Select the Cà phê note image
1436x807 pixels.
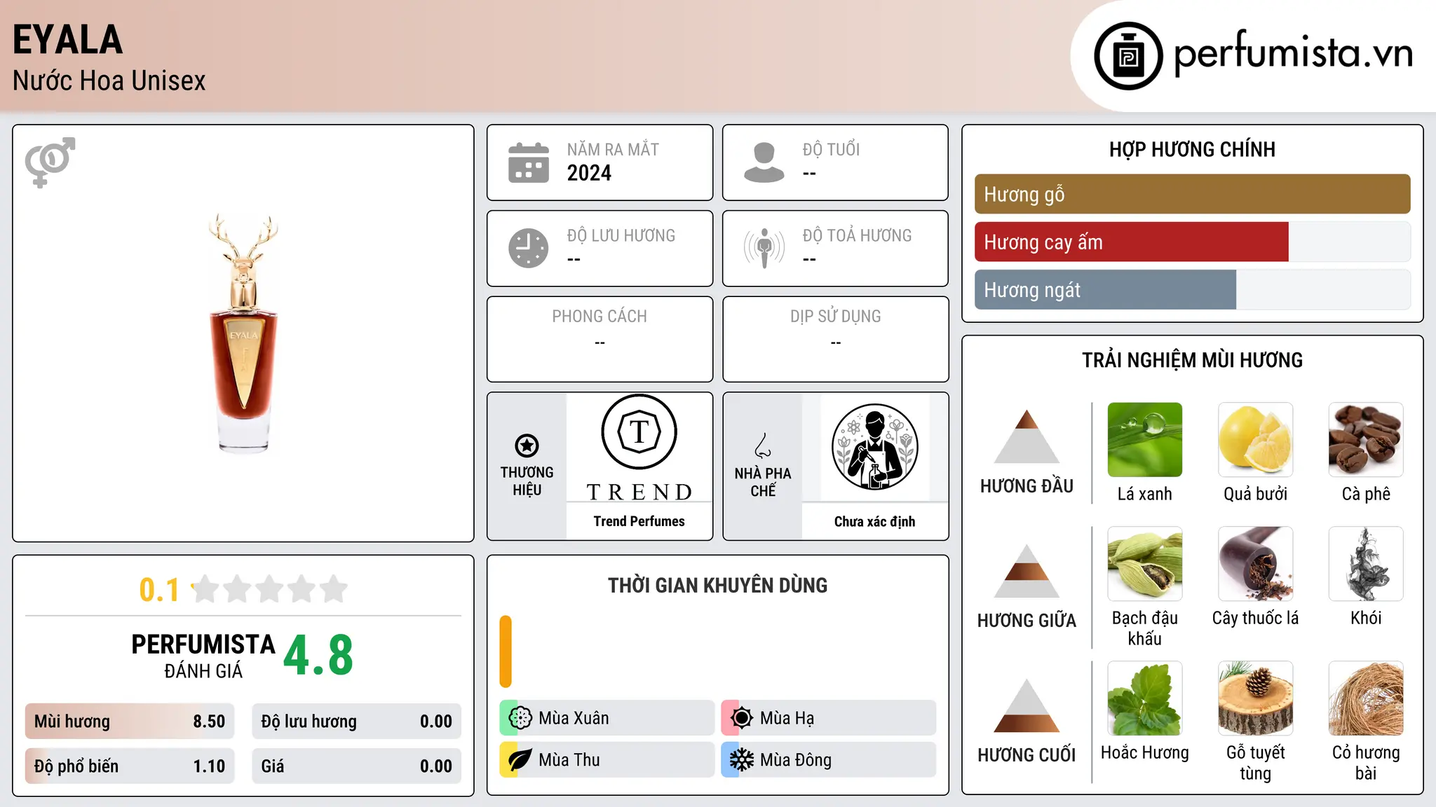pyautogui.click(x=1366, y=440)
